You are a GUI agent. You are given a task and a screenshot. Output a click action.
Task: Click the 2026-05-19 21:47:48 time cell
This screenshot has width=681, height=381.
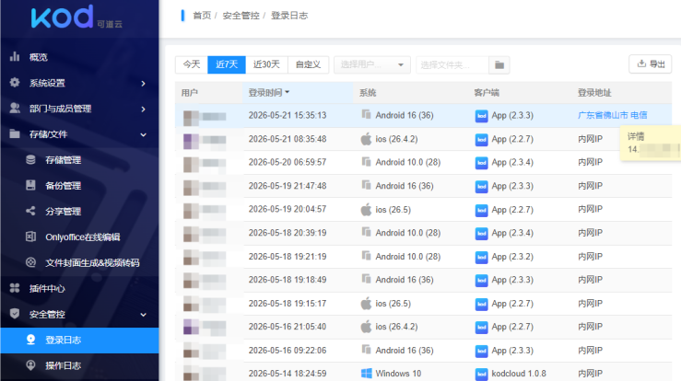tap(288, 186)
